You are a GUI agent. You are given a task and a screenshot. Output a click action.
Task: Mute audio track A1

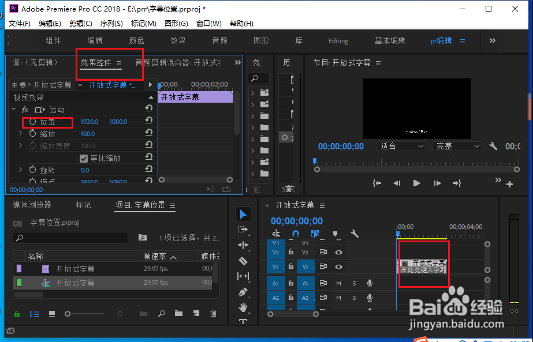click(338, 283)
